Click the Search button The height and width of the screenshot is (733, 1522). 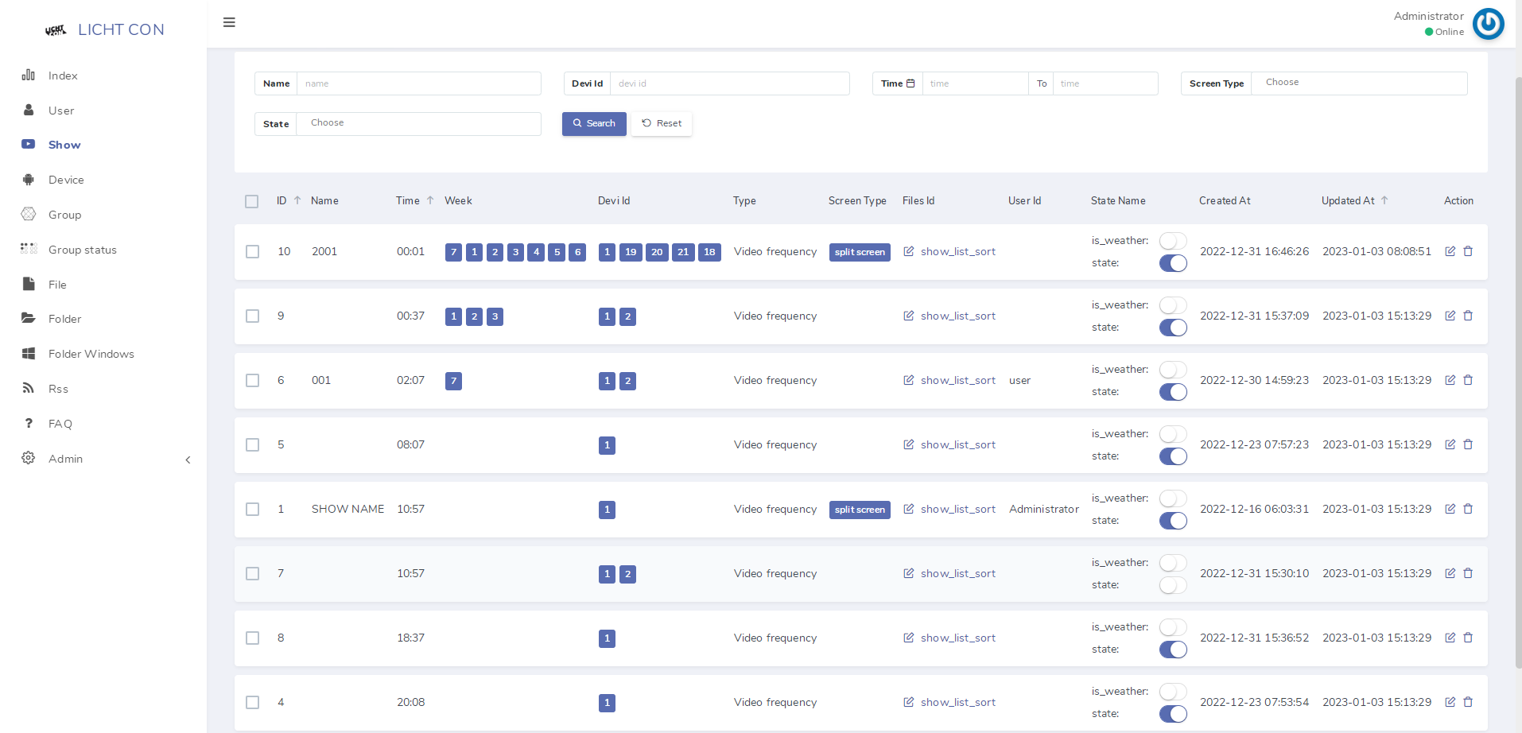[x=594, y=123]
